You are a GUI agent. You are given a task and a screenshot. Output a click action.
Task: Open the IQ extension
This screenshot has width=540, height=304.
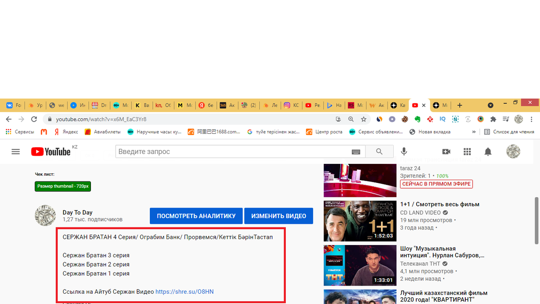click(x=443, y=119)
